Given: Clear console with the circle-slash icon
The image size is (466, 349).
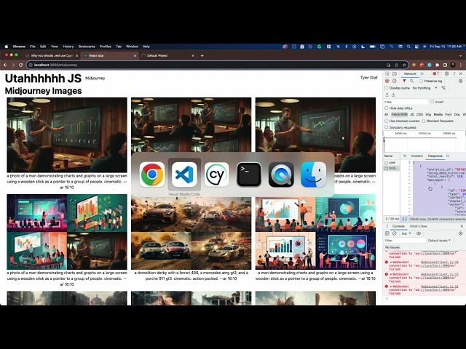Looking at the screenshot, I should pyautogui.click(x=395, y=233).
